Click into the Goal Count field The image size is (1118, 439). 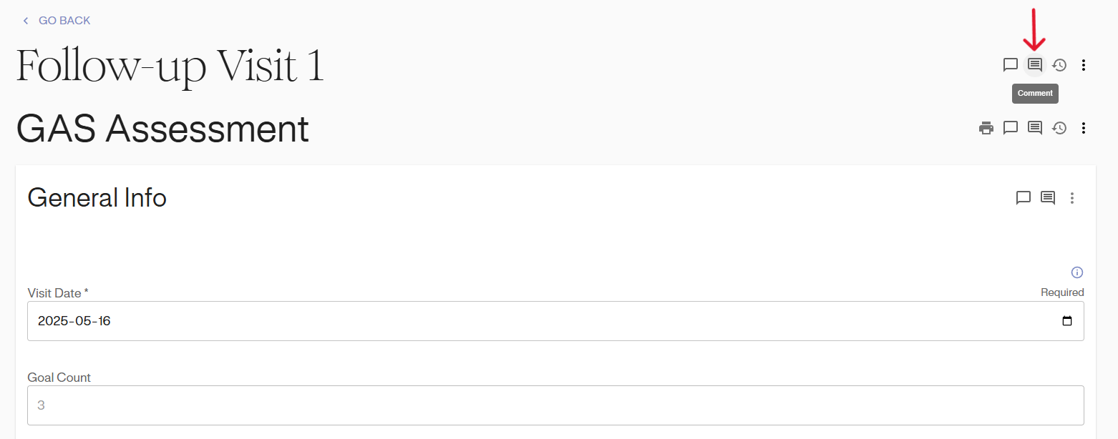click(x=555, y=405)
